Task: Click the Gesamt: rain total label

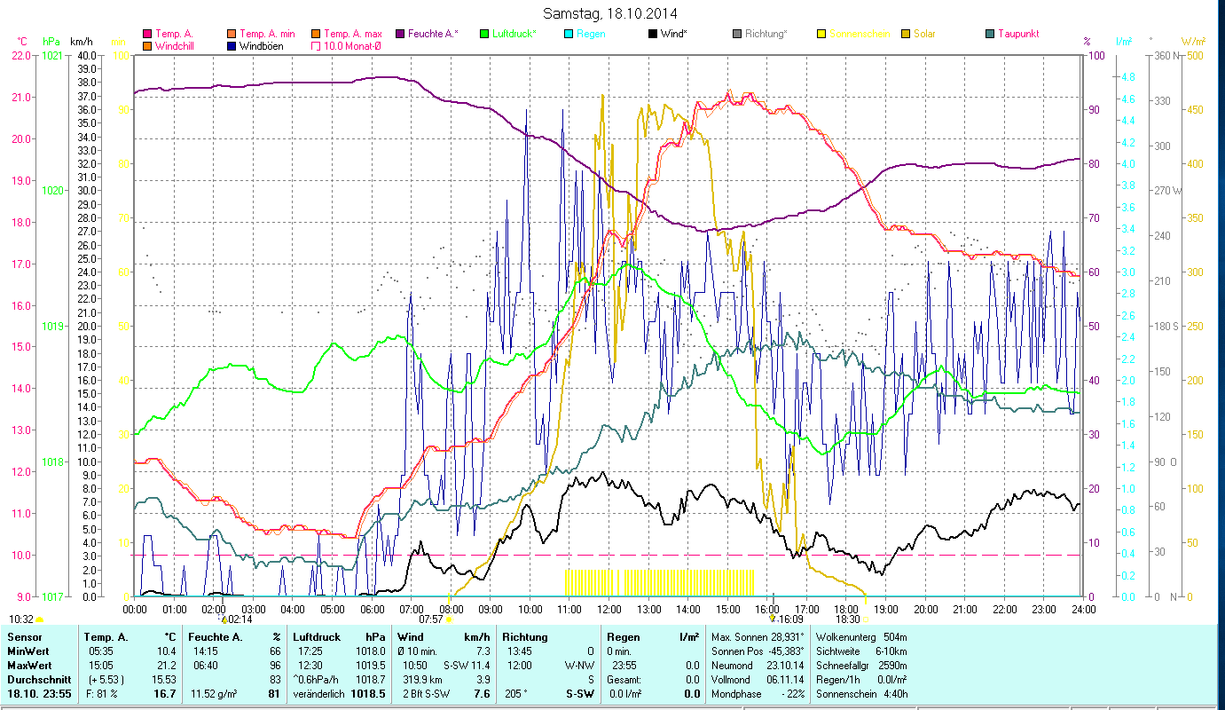Action: [x=625, y=680]
